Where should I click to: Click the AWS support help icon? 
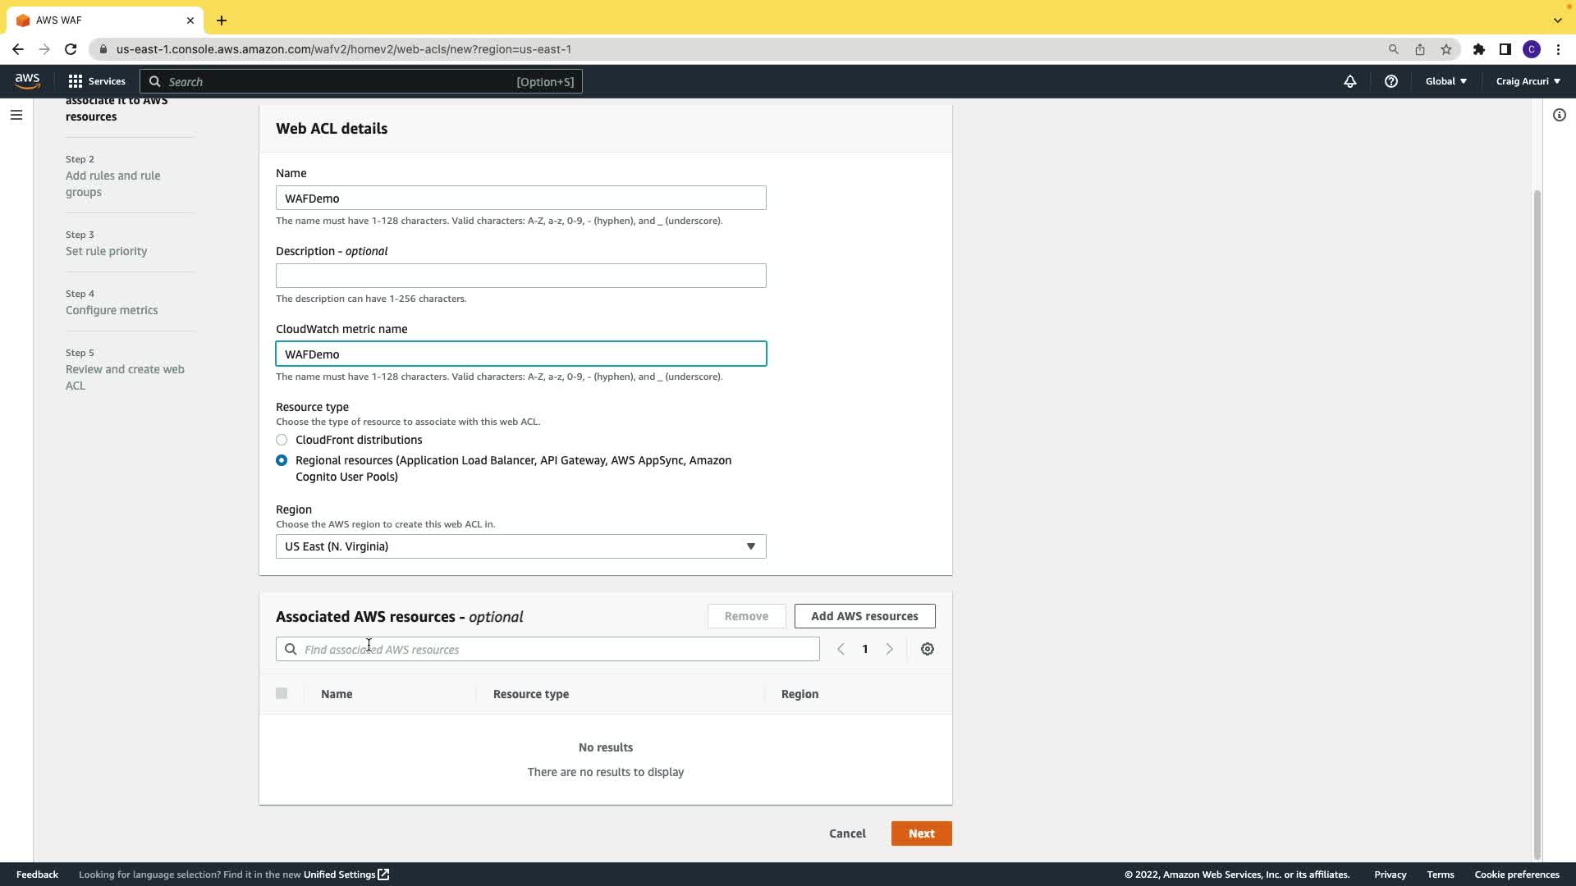click(1390, 81)
